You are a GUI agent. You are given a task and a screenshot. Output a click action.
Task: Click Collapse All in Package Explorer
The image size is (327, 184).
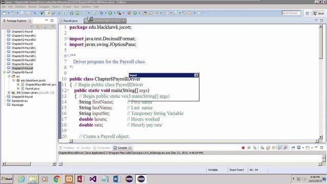[32, 27]
